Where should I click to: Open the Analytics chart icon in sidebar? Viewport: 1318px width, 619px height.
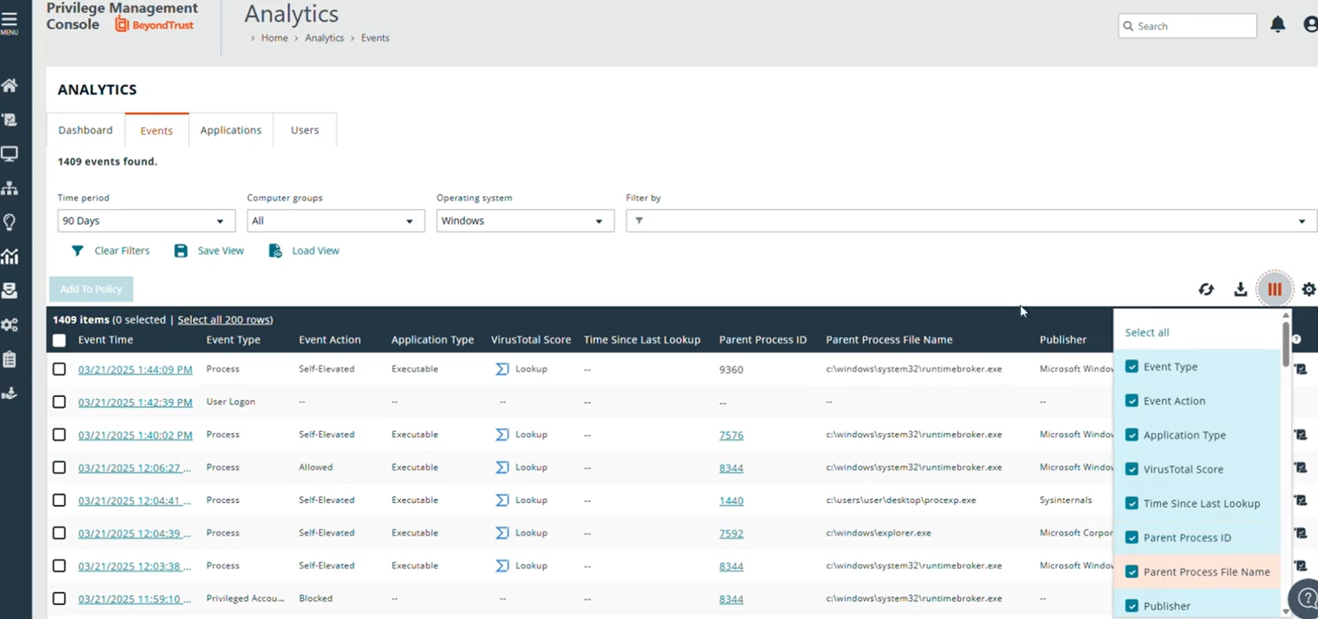click(x=10, y=257)
